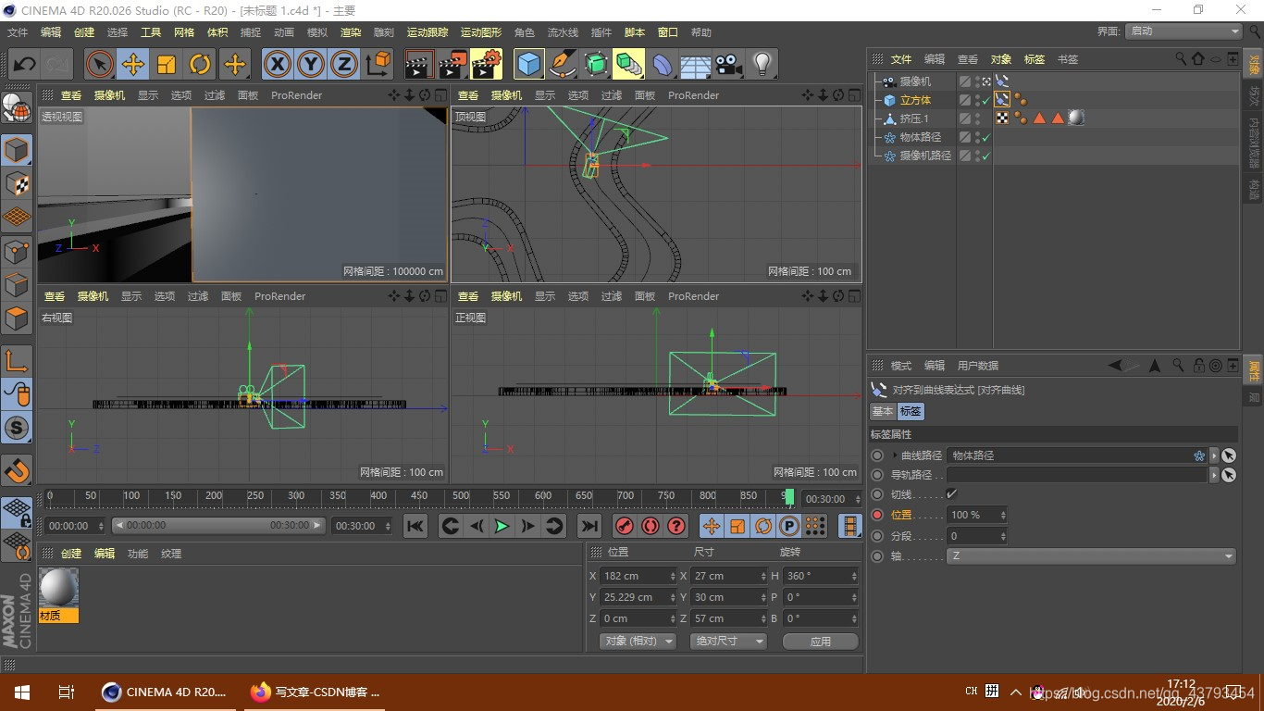Click the 应用 apply button
1264x711 pixels.
click(x=821, y=641)
